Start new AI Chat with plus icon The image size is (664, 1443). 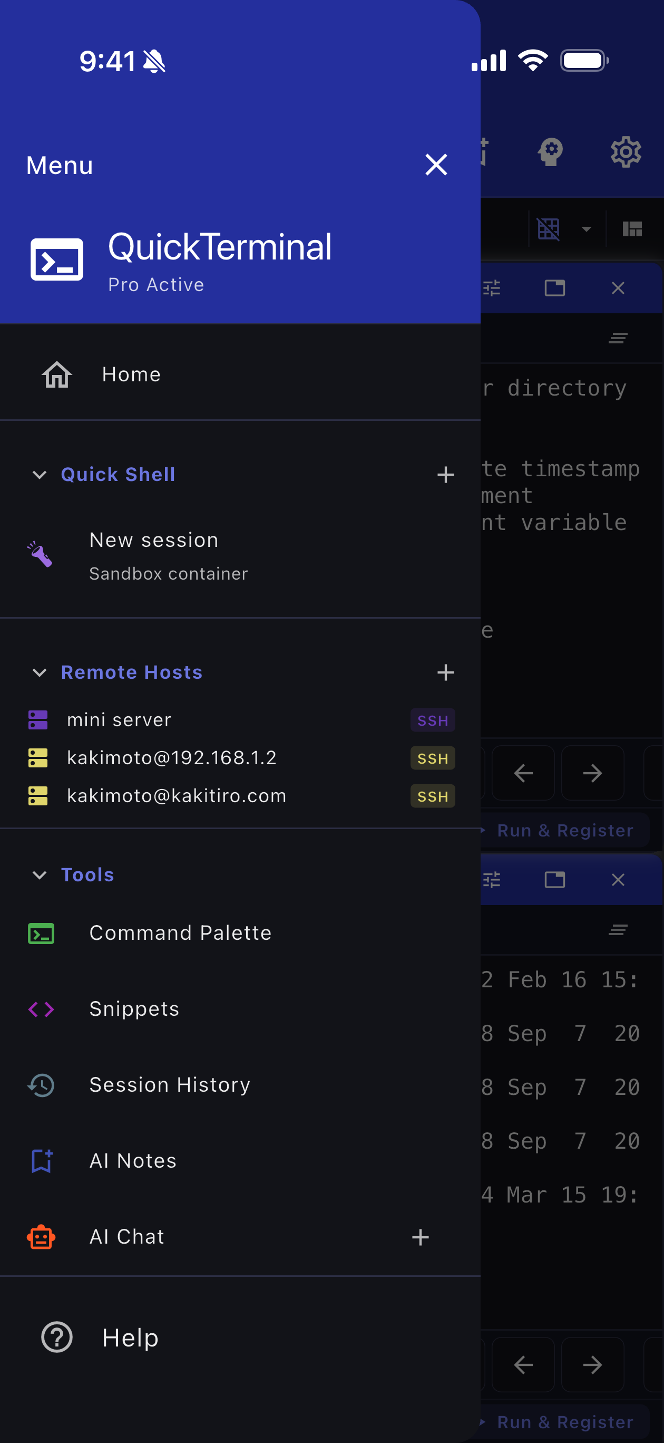420,1237
